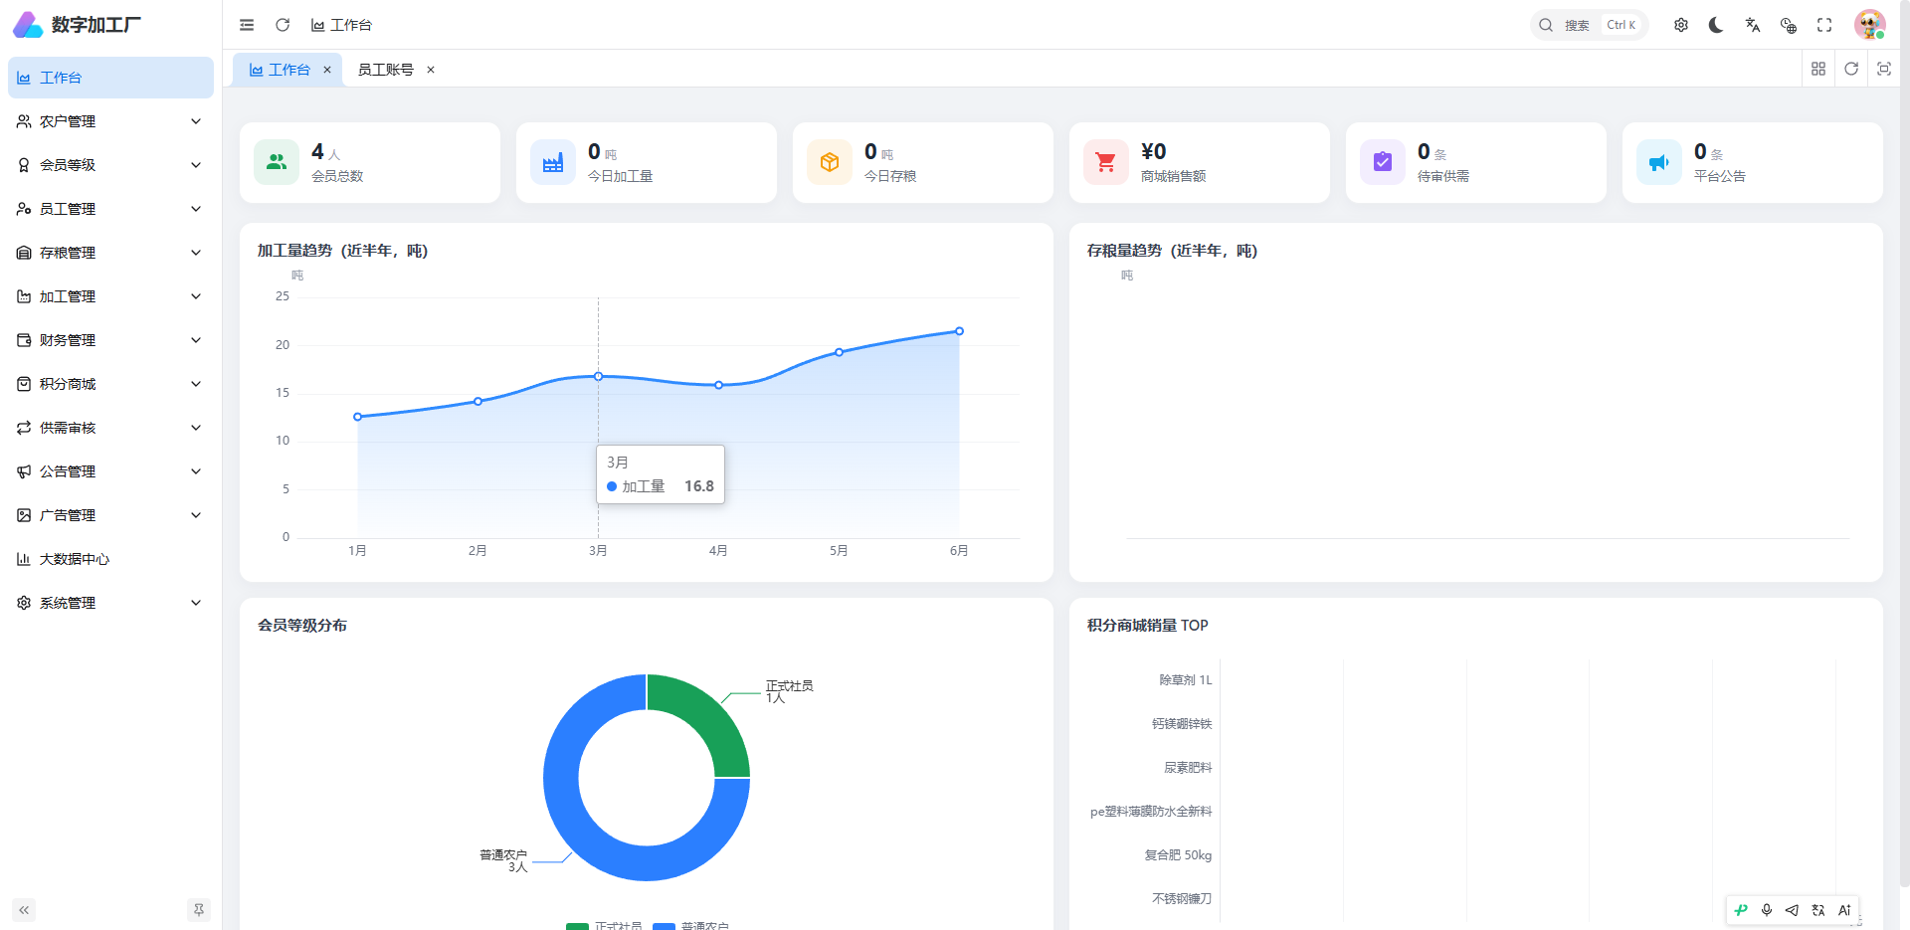1910x930 pixels.
Task: Reload the current tab with the tab-bar refresh icon
Action: coord(1851,69)
